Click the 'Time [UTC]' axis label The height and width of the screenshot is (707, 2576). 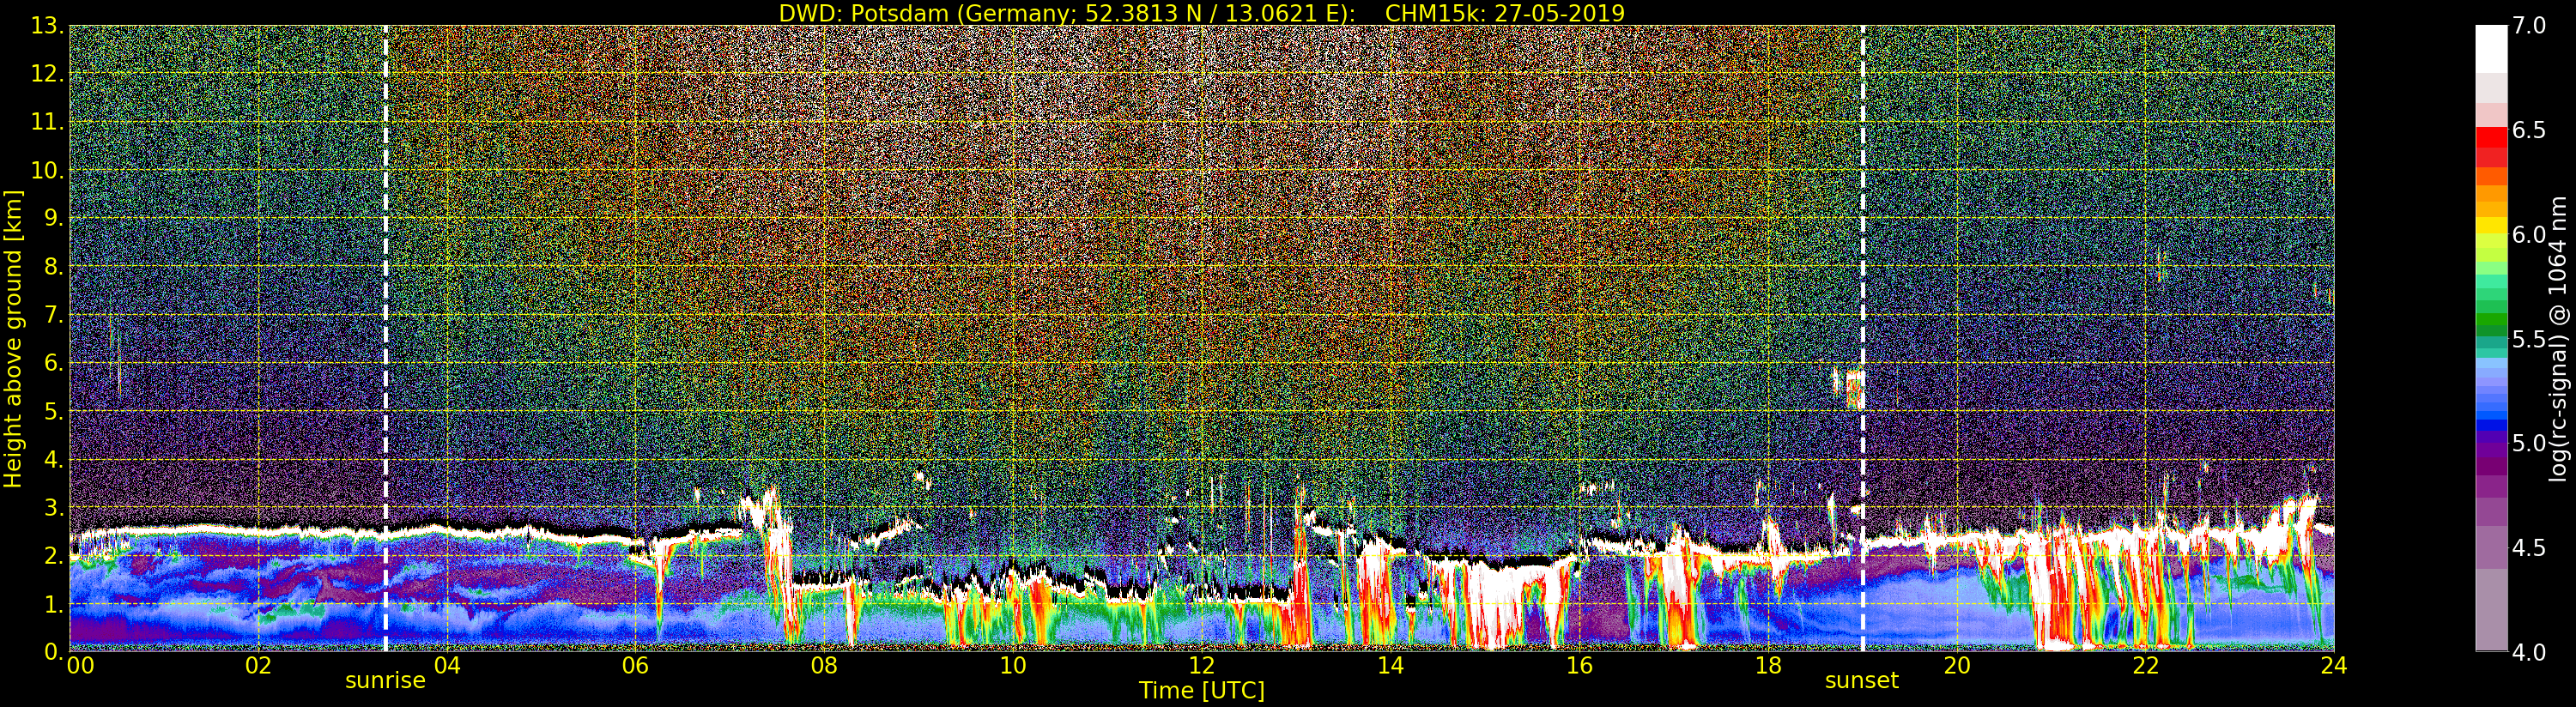click(x=1202, y=691)
